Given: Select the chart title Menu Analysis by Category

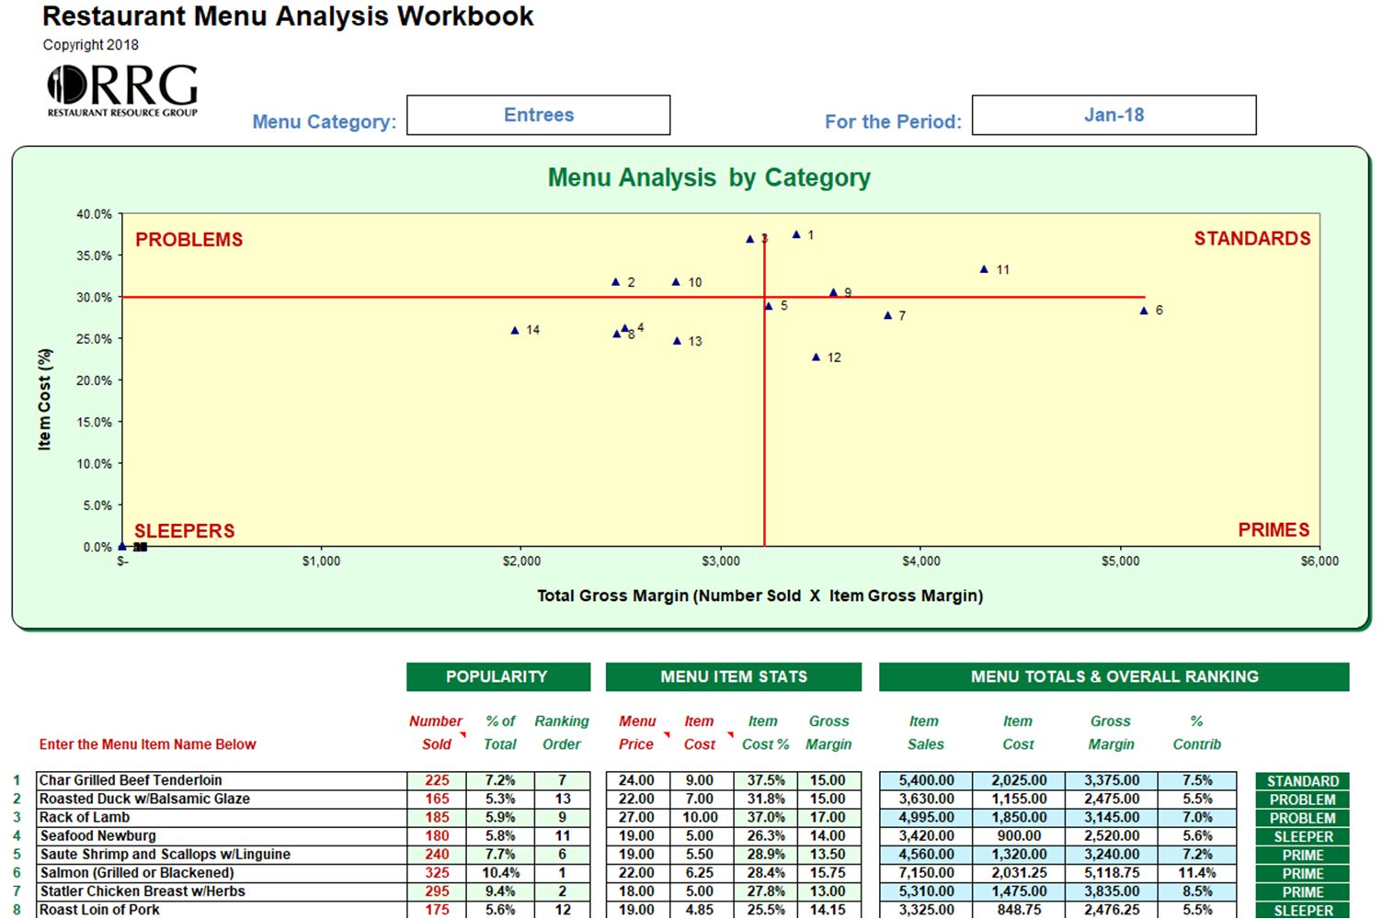Looking at the screenshot, I should pyautogui.click(x=708, y=177).
